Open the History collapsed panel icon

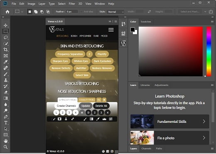(123, 24)
